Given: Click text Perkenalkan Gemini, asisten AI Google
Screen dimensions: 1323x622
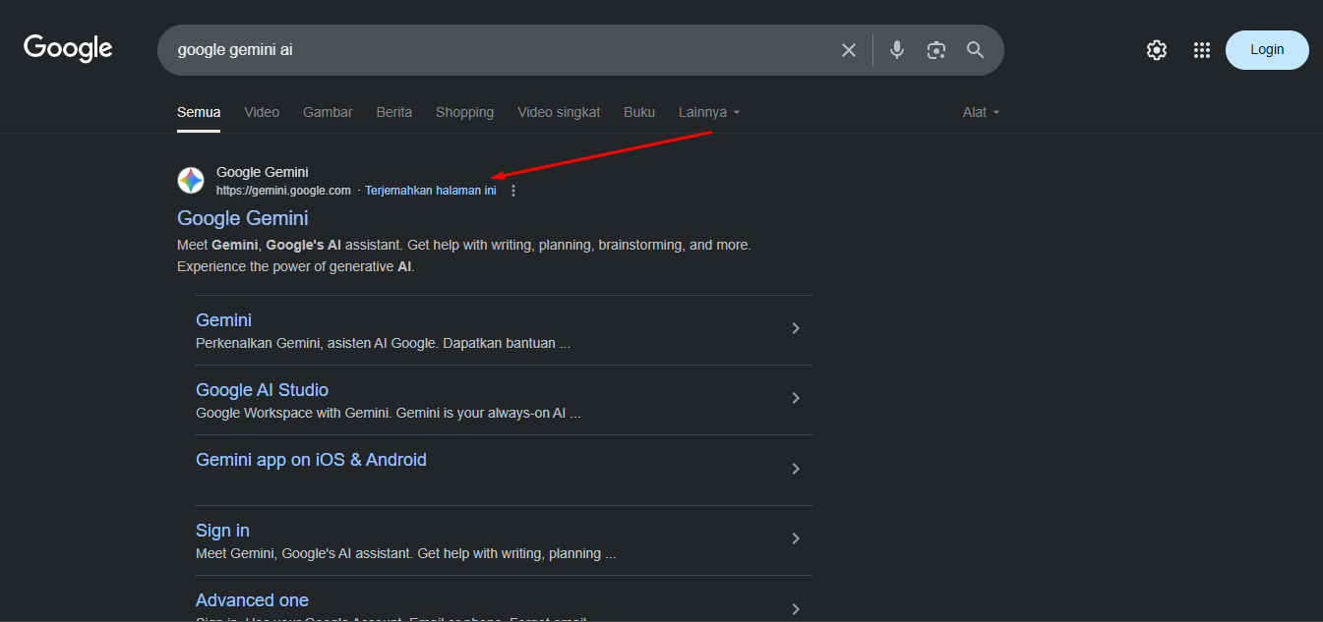Looking at the screenshot, I should [x=318, y=344].
